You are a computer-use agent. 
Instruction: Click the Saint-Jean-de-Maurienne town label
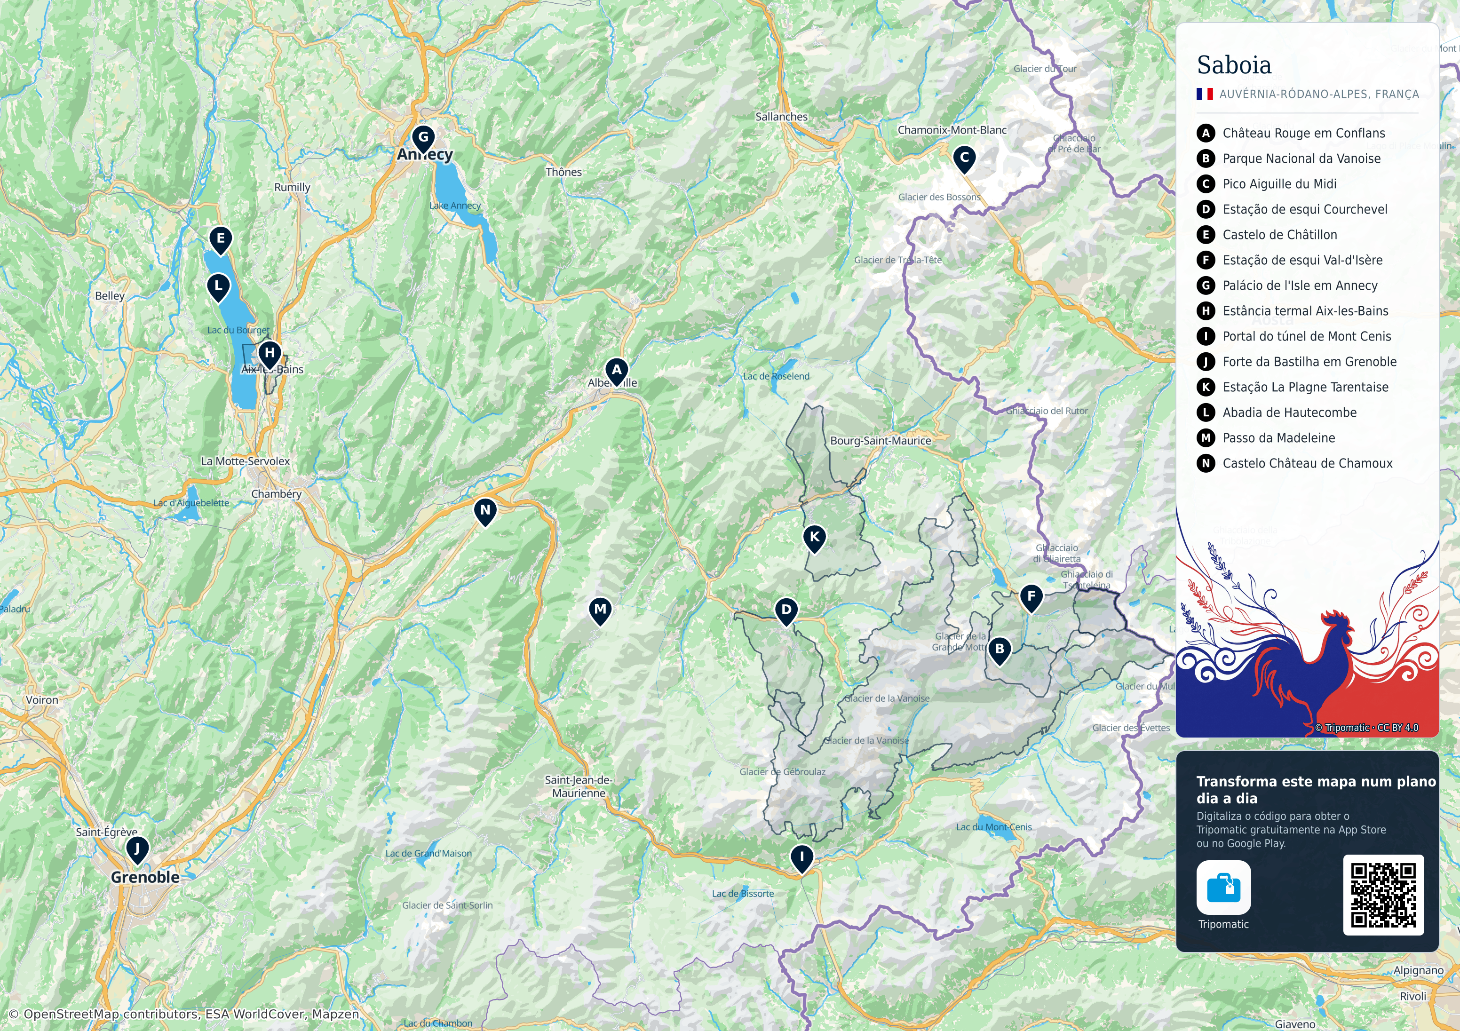579,787
